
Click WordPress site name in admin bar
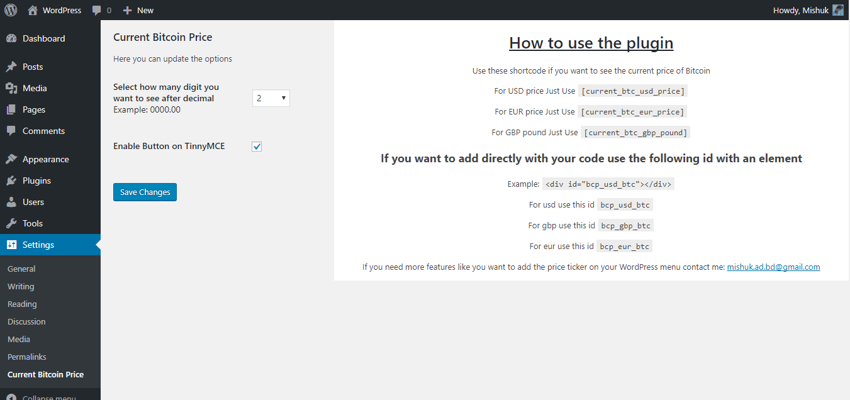[62, 10]
